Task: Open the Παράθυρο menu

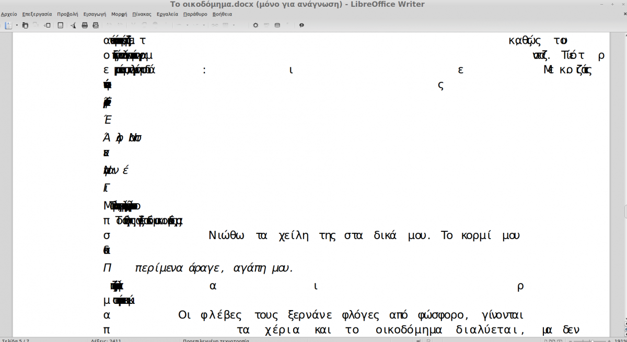Action: point(195,14)
